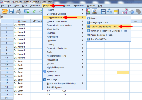Select row header number 20
142x100 pixels.
tap(7, 94)
